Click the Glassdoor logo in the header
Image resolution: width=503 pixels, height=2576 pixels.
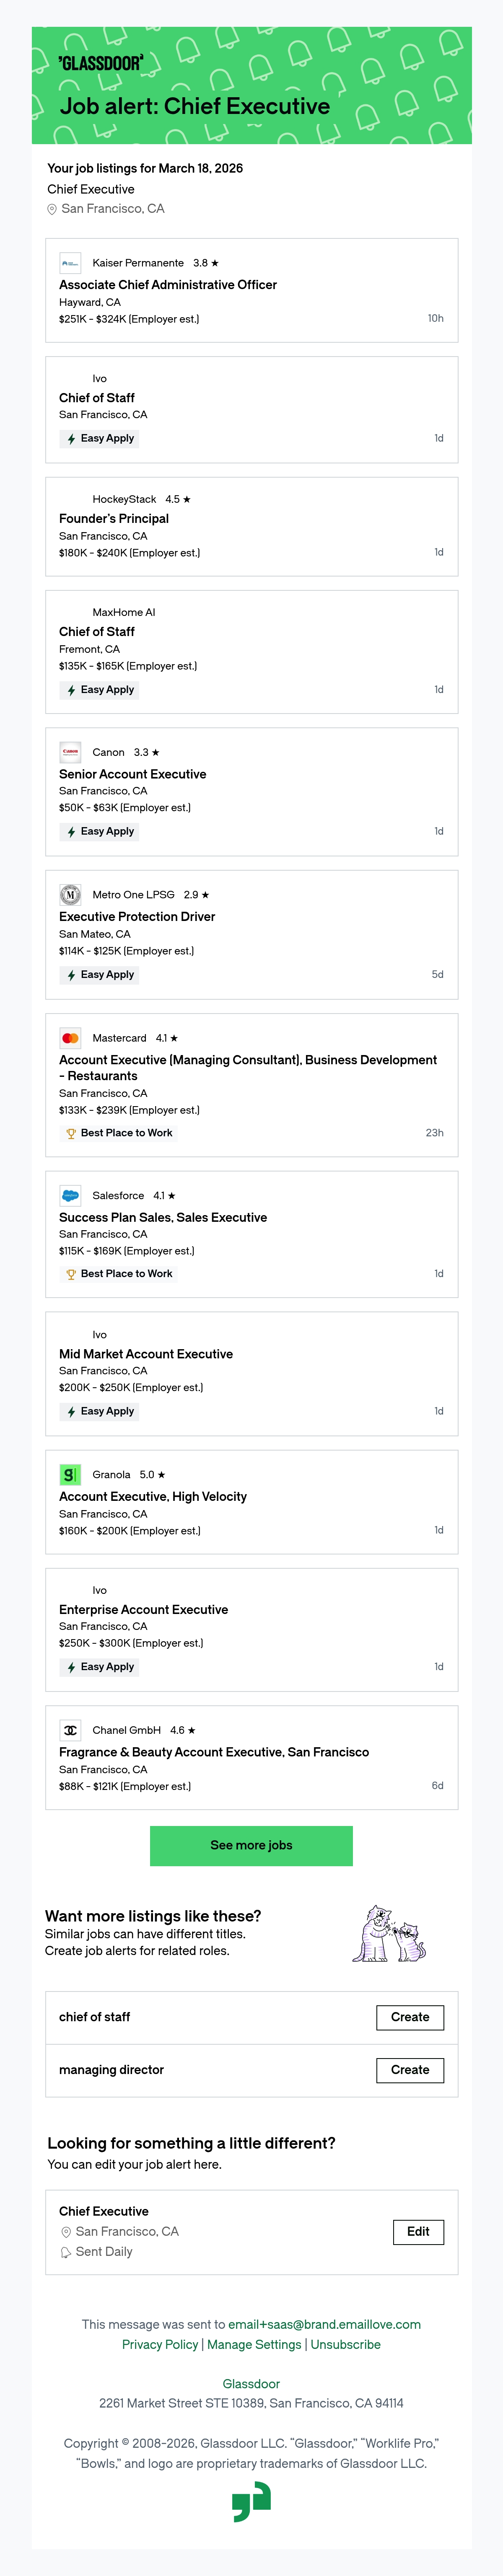coord(100,63)
